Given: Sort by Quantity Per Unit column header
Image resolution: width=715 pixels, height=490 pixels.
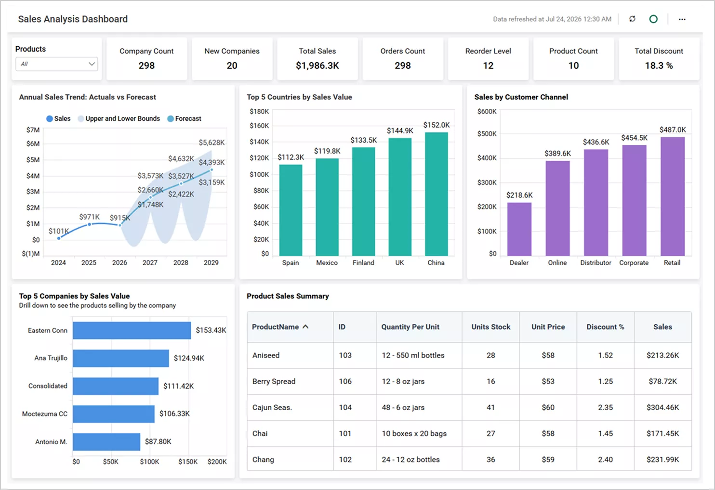Looking at the screenshot, I should point(419,327).
